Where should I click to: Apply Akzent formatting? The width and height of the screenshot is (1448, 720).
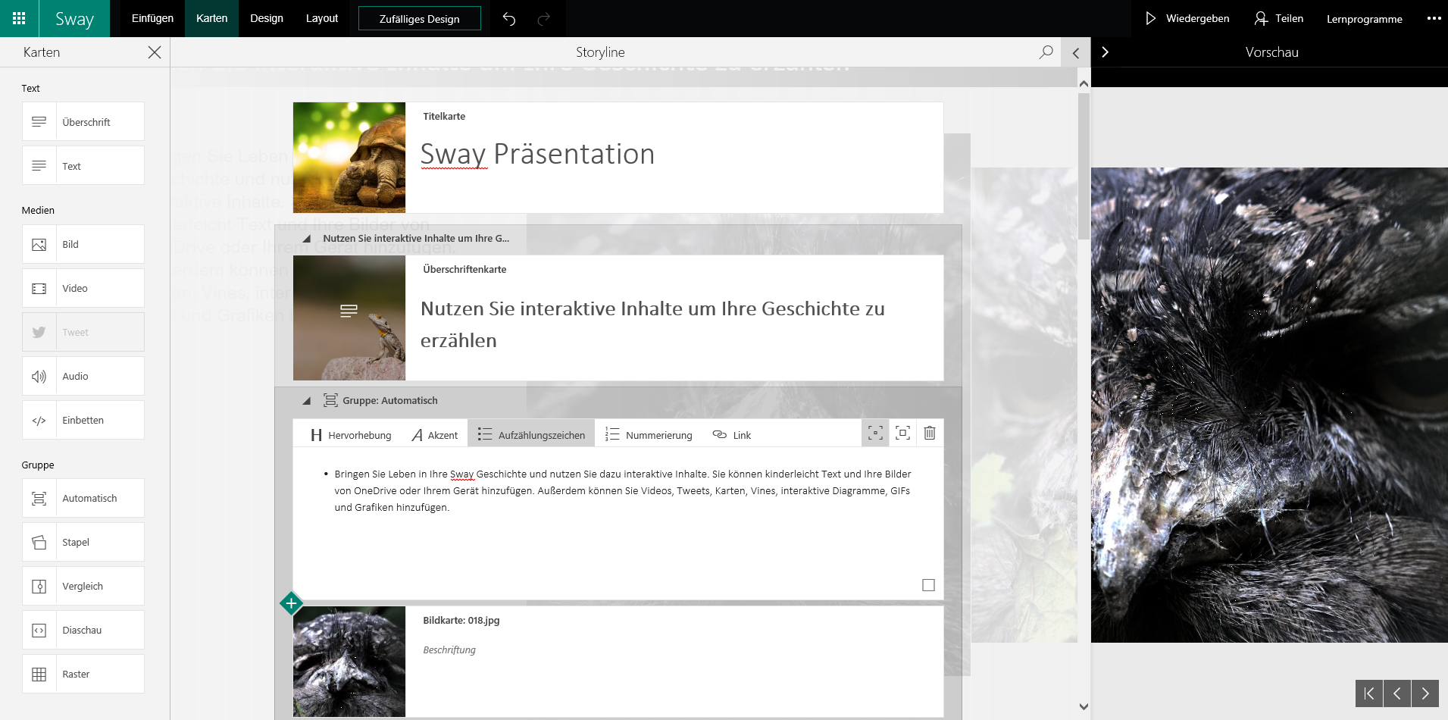coord(435,435)
